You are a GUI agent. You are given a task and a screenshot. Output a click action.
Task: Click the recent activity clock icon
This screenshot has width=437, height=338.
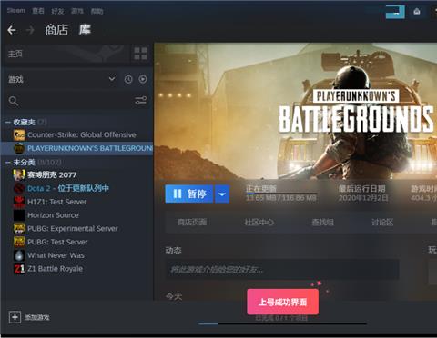pyautogui.click(x=128, y=79)
